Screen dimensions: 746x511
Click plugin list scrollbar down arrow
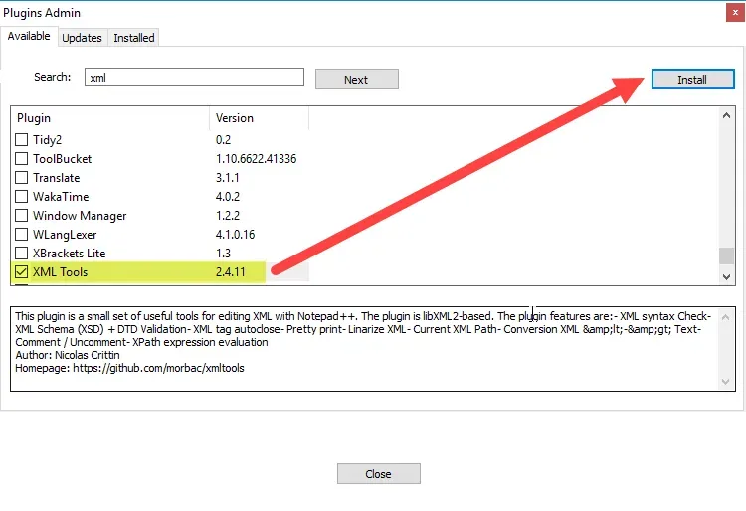(x=726, y=277)
